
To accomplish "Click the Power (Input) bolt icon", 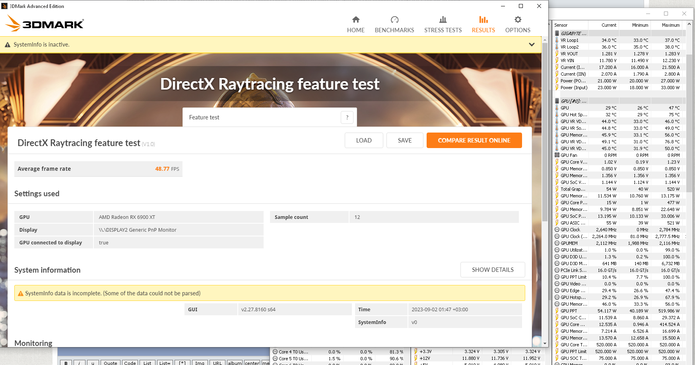I will click(x=557, y=88).
